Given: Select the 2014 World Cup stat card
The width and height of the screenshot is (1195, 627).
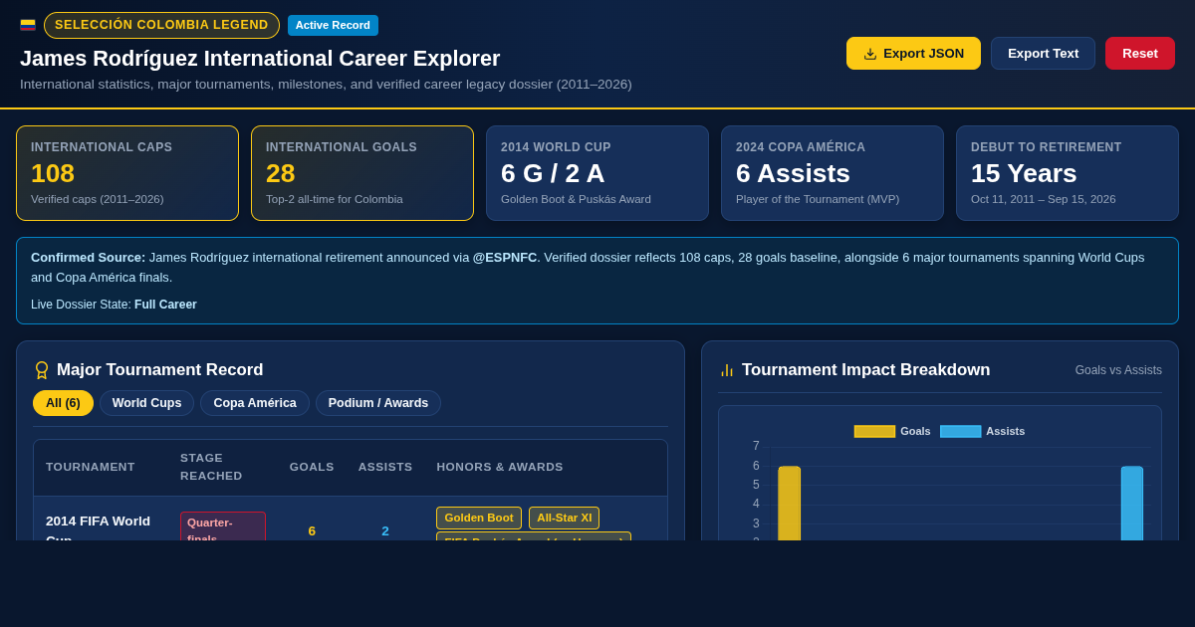Looking at the screenshot, I should click(597, 173).
